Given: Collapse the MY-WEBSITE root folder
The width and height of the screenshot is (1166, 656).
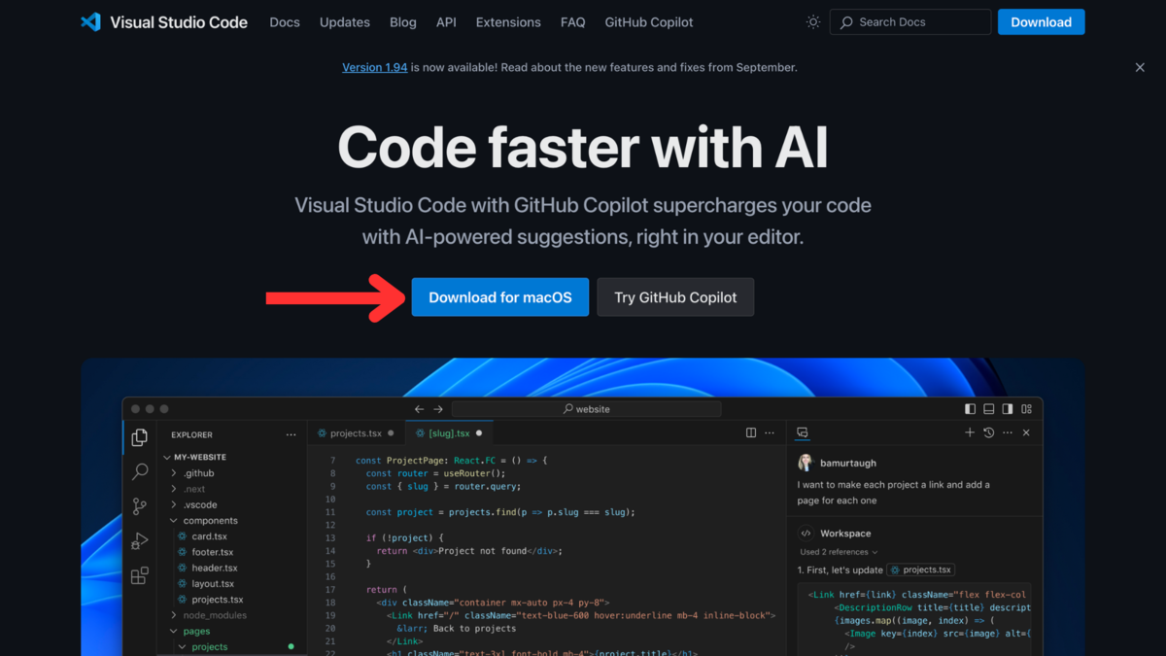Looking at the screenshot, I should 167,457.
